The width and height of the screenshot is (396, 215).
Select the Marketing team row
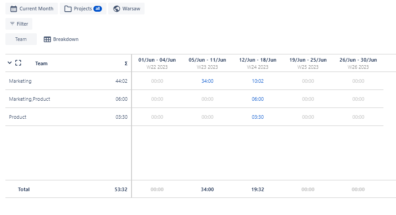(x=20, y=81)
